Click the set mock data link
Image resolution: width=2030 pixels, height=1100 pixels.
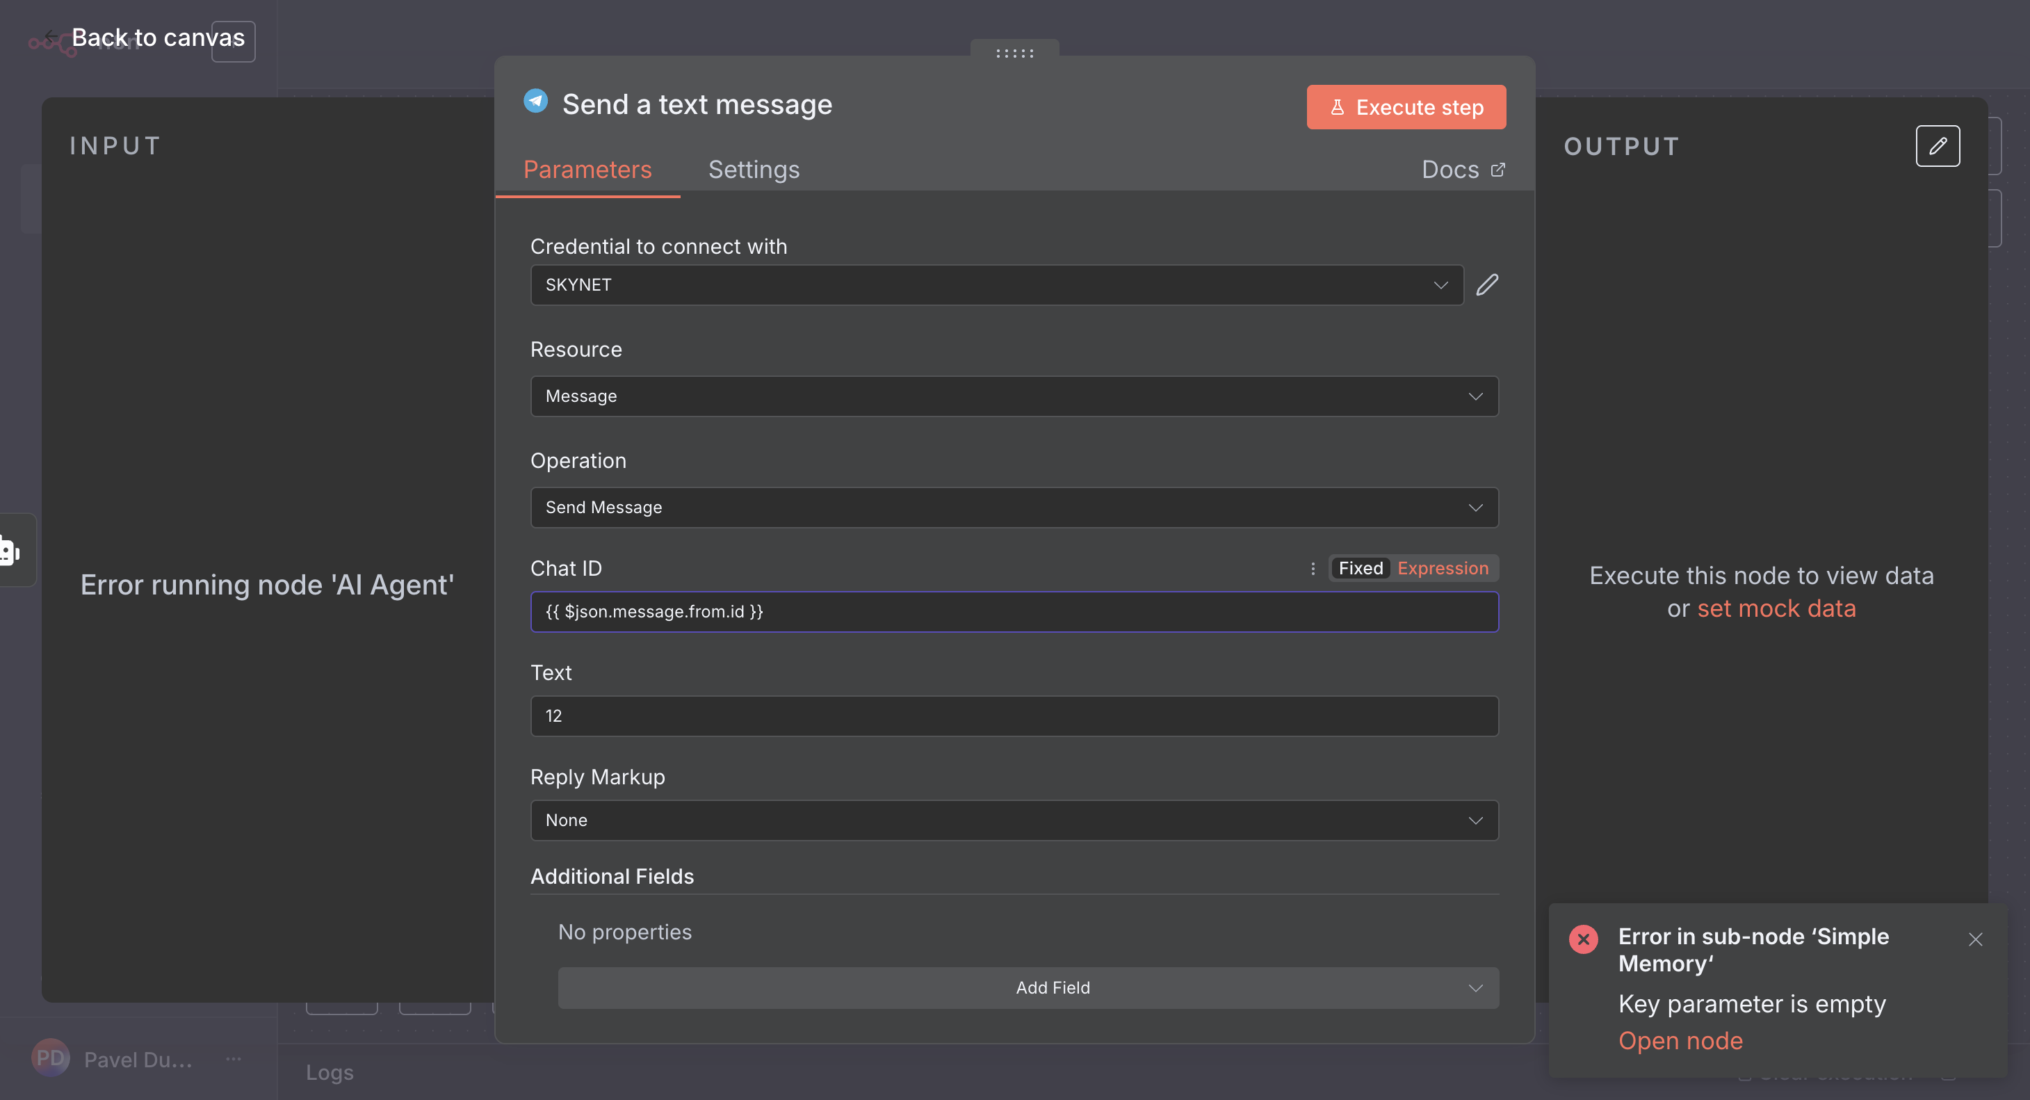(1776, 609)
